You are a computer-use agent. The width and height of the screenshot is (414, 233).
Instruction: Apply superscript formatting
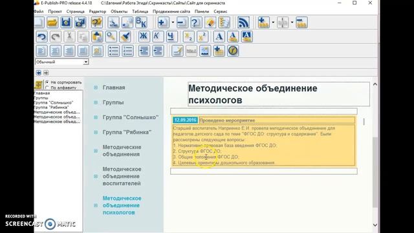(202, 37)
